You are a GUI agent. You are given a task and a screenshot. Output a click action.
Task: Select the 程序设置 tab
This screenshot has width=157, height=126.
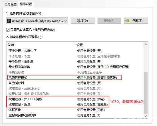coord(26,4)
